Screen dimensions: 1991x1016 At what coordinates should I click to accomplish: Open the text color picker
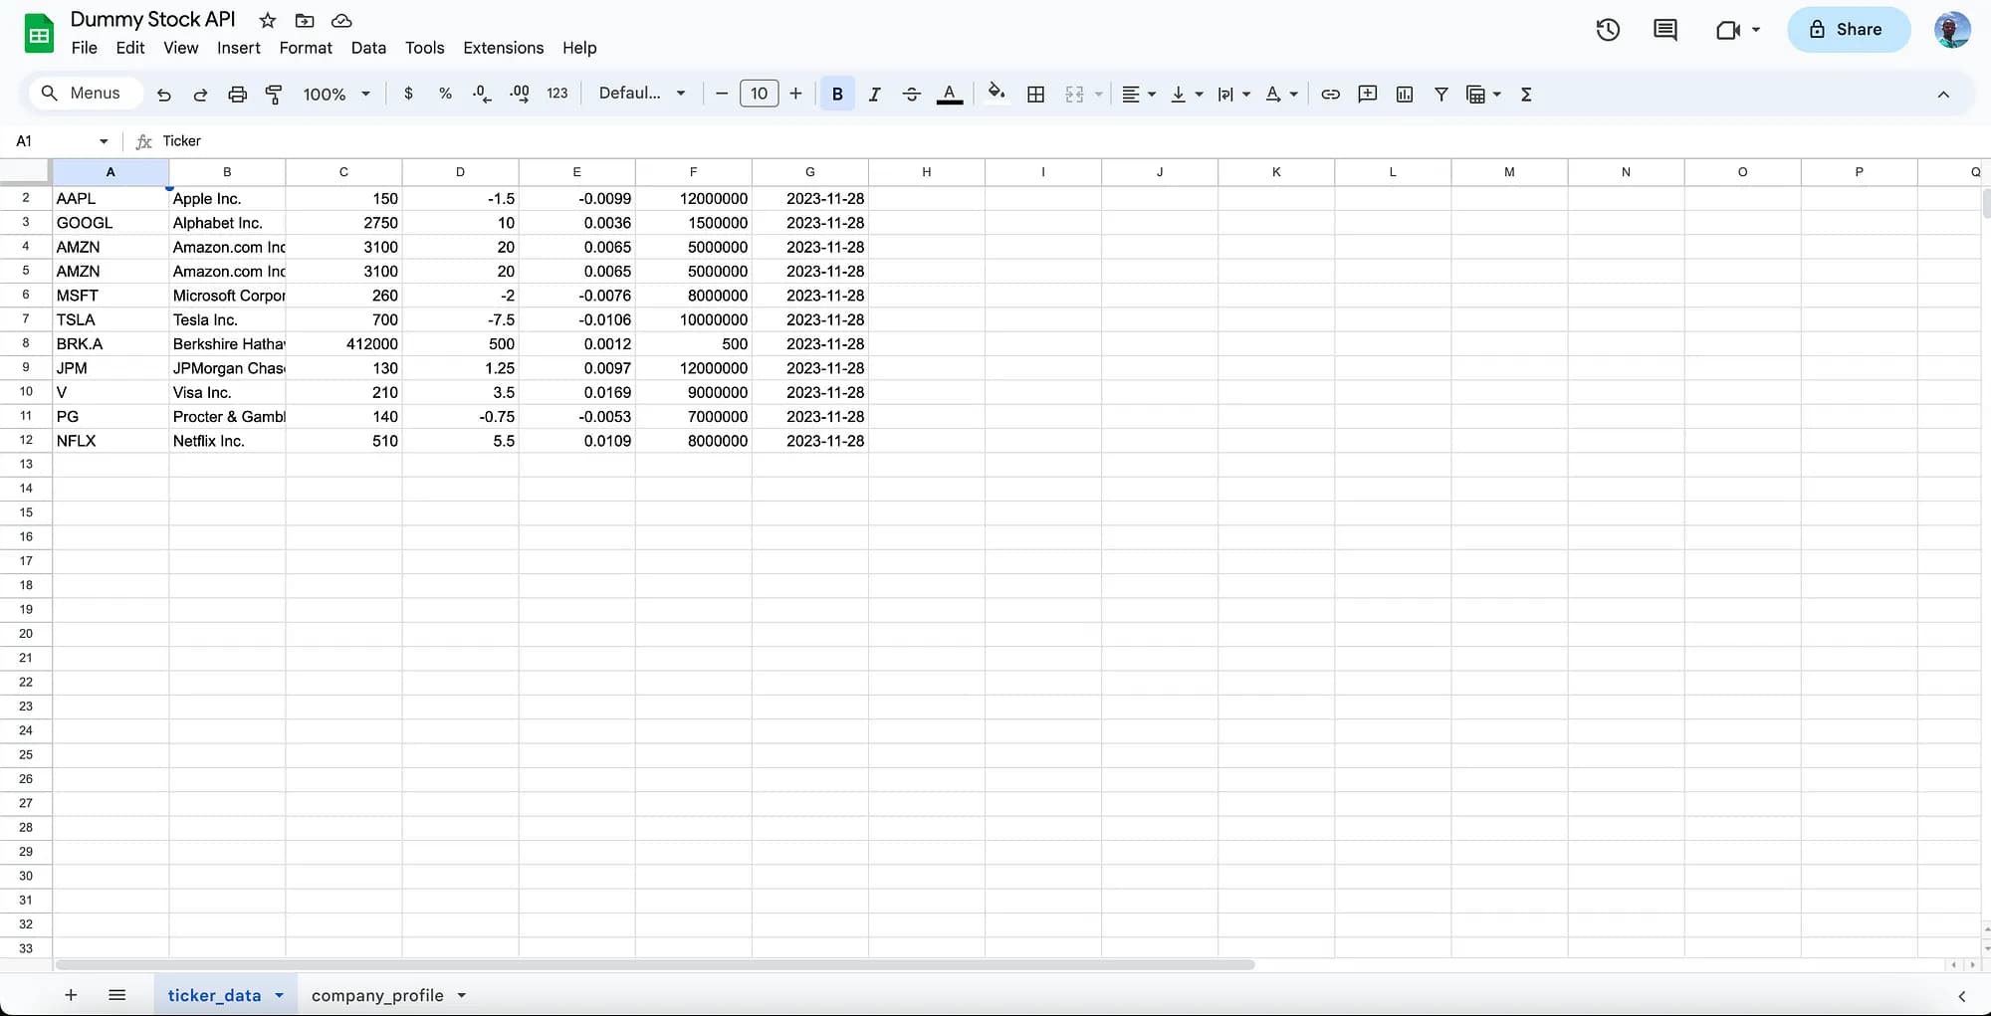tap(950, 94)
